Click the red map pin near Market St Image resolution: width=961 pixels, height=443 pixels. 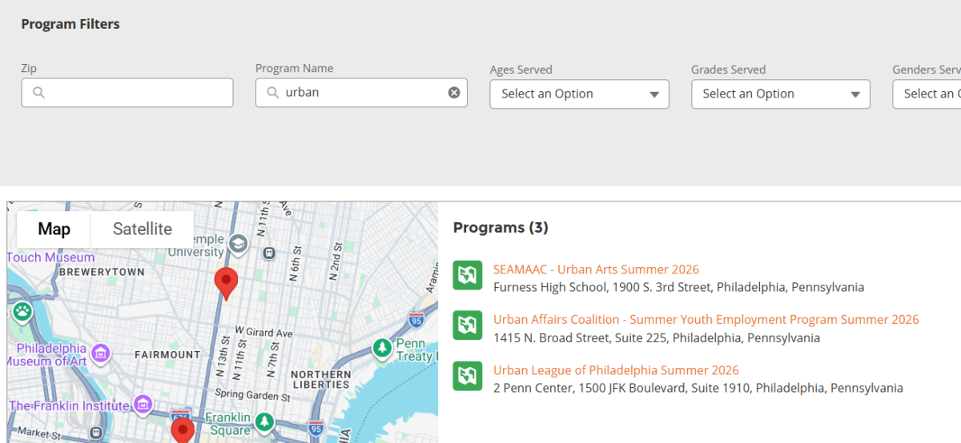(183, 432)
